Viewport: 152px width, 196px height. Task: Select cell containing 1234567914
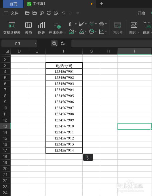[x=64, y=150]
